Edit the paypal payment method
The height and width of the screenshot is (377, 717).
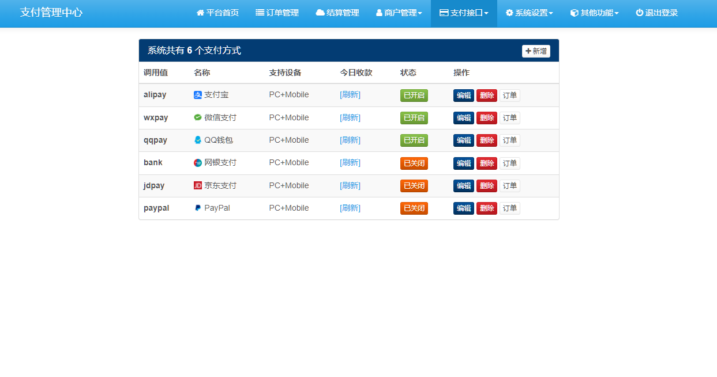click(x=464, y=208)
